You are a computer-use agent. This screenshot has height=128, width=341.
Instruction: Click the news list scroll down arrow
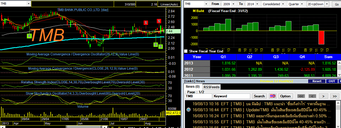[x=339, y=126]
